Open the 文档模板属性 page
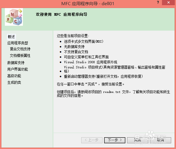The image size is (176, 149). click(x=20, y=55)
